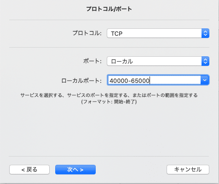Click the separator line above the buttons
Screen dimensions: 219x184
coord(109,156)
